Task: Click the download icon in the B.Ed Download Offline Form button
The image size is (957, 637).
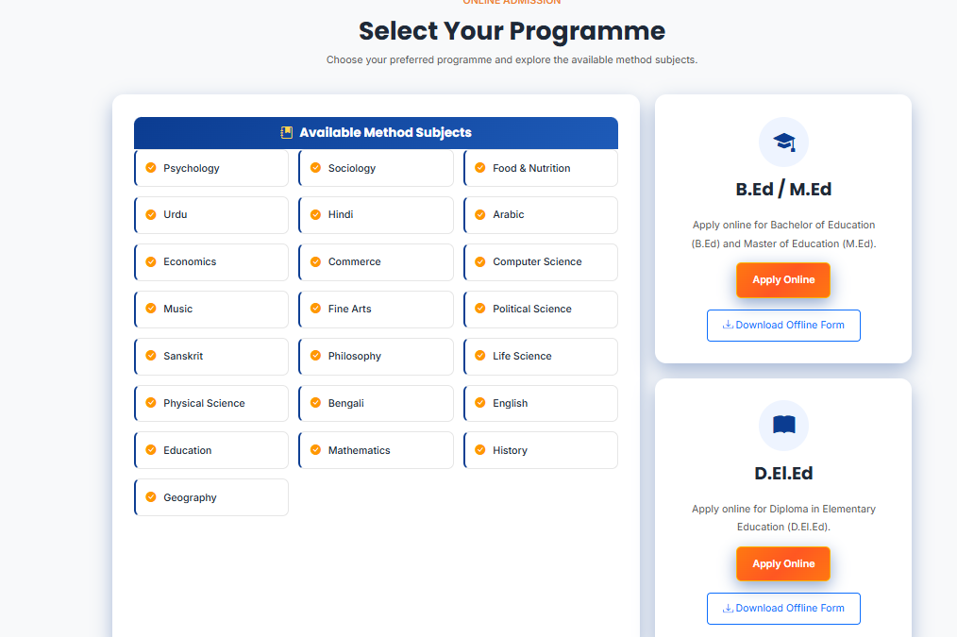Action: pos(728,325)
